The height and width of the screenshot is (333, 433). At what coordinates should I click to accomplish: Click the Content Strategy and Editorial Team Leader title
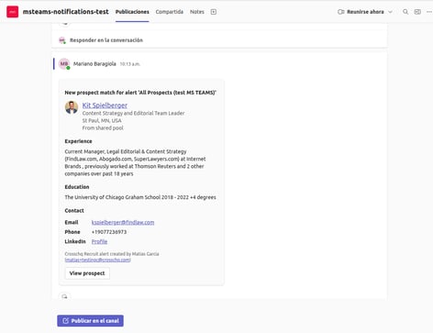[133, 113]
